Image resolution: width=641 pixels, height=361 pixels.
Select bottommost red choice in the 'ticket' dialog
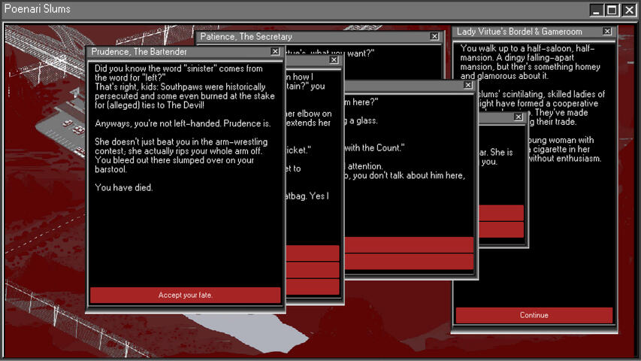tap(313, 287)
